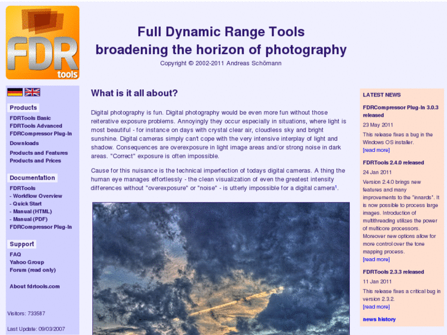Click the FDR tools logo
Viewport: 447px width, 335px height.
(x=42, y=42)
